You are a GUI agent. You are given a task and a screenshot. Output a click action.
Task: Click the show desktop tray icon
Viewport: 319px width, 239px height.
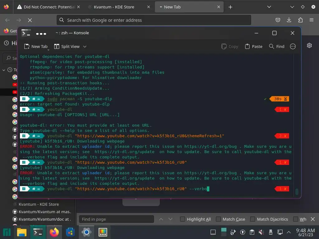point(213,232)
